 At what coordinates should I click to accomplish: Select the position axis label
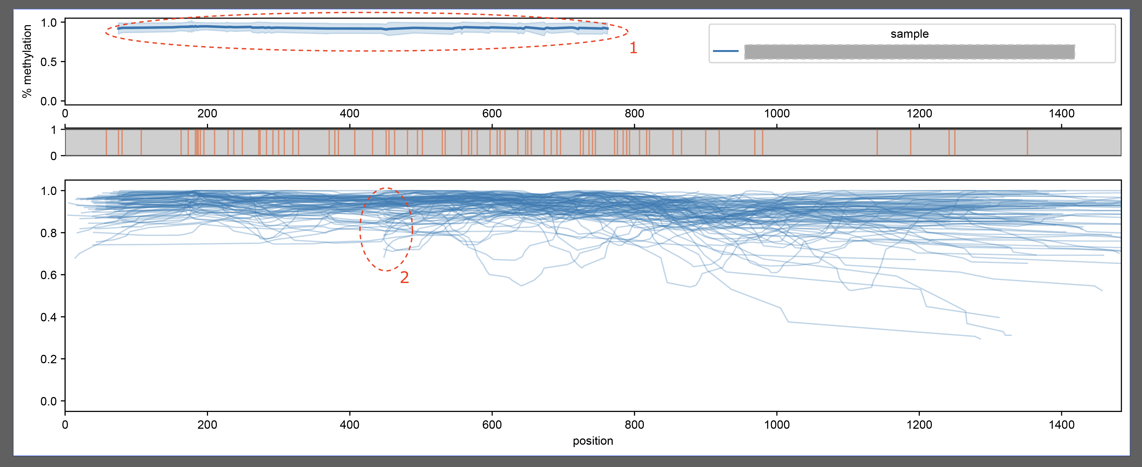pyautogui.click(x=593, y=441)
